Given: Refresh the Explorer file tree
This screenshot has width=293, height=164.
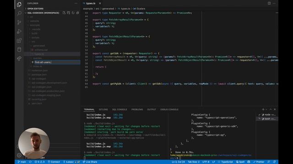Looking at the screenshot, I should point(73,13).
